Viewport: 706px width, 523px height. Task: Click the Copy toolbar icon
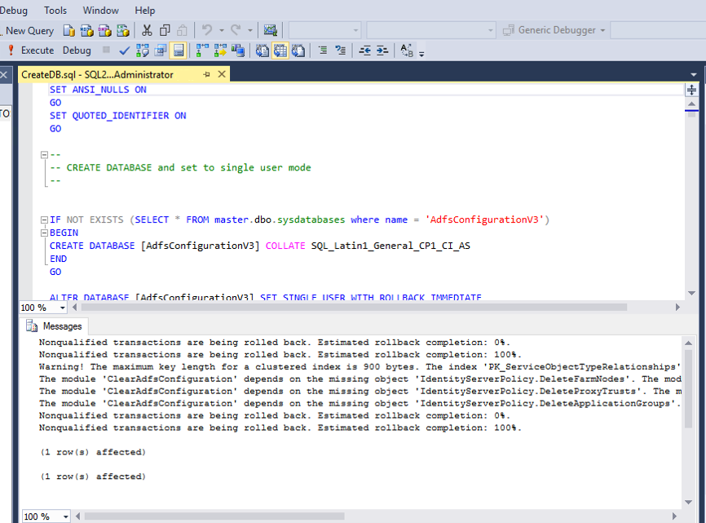[165, 30]
